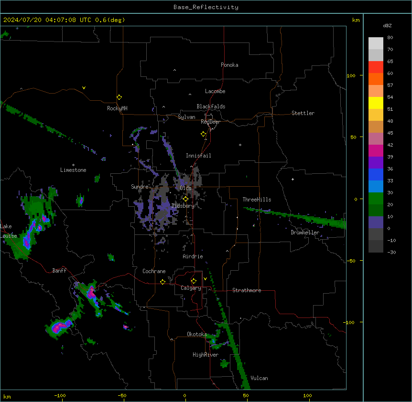Image resolution: width=412 pixels, height=402 pixels.
Task: Click the Okotoks town label
Action: (x=197, y=334)
